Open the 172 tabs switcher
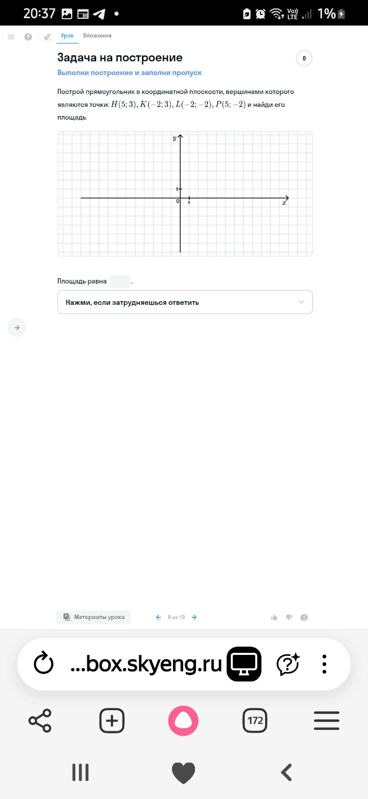This screenshot has width=368, height=799. point(255,721)
